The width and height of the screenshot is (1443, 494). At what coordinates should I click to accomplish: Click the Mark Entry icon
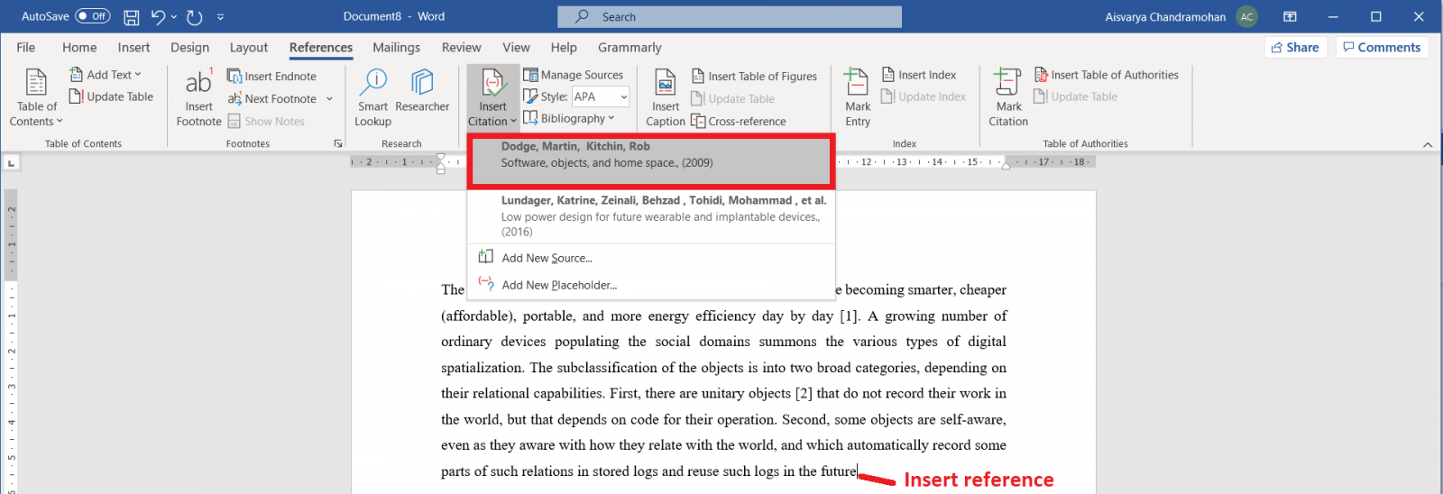[858, 84]
